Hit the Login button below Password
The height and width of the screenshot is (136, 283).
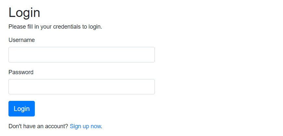click(21, 109)
